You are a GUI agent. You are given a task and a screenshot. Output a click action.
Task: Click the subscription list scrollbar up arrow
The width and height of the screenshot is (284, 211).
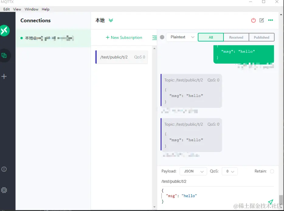coord(154,48)
